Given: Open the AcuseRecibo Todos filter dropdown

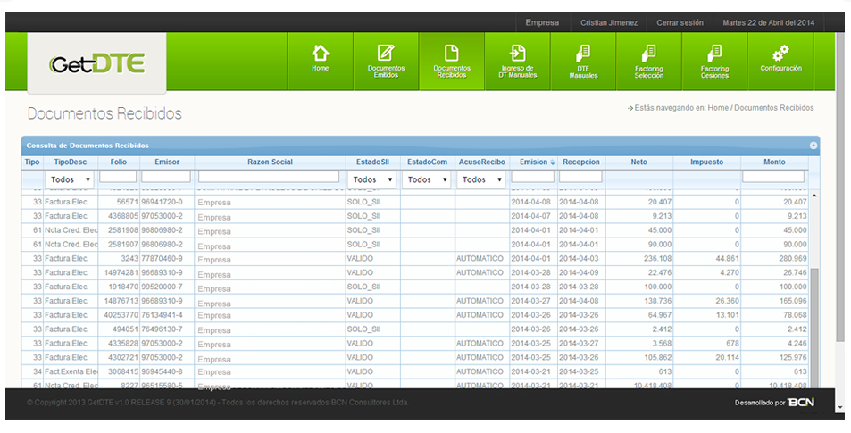Looking at the screenshot, I should (480, 179).
